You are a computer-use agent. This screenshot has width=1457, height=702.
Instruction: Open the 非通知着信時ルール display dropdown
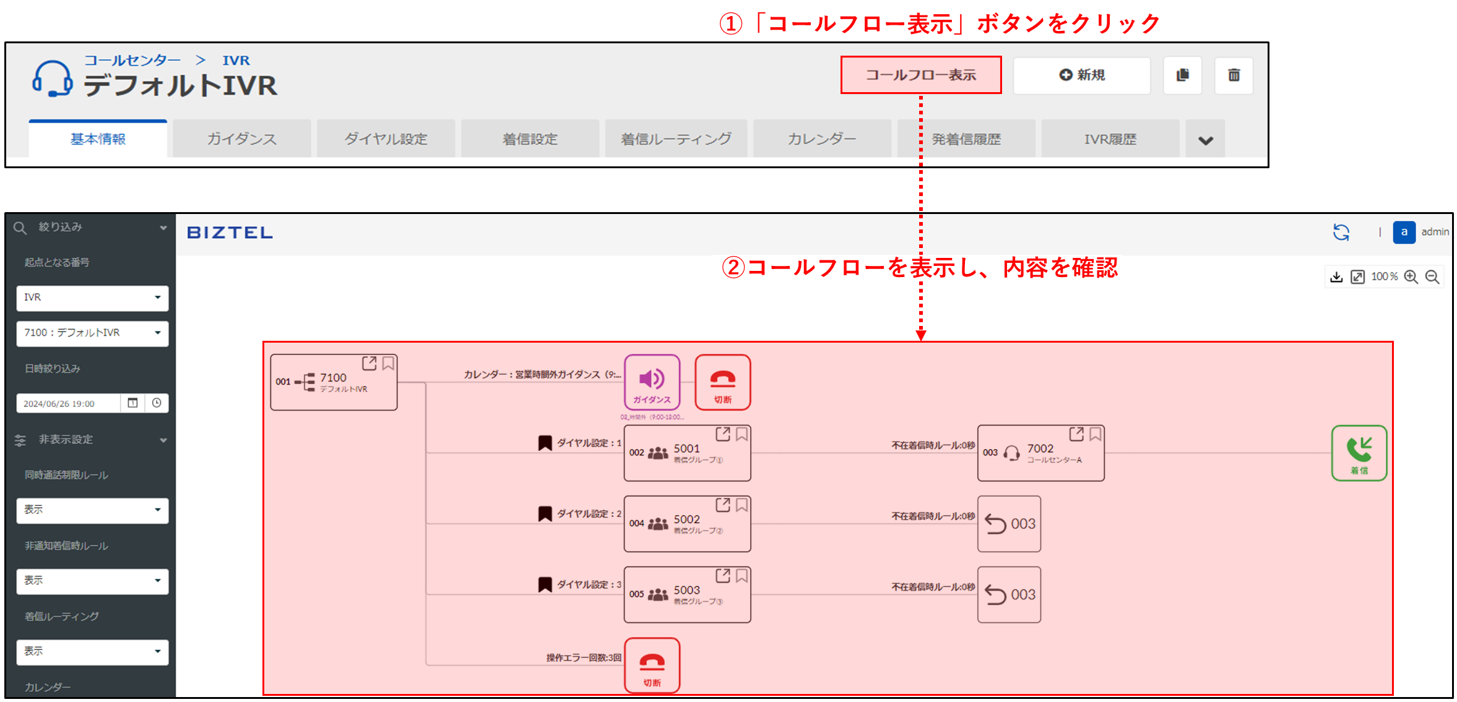click(92, 581)
